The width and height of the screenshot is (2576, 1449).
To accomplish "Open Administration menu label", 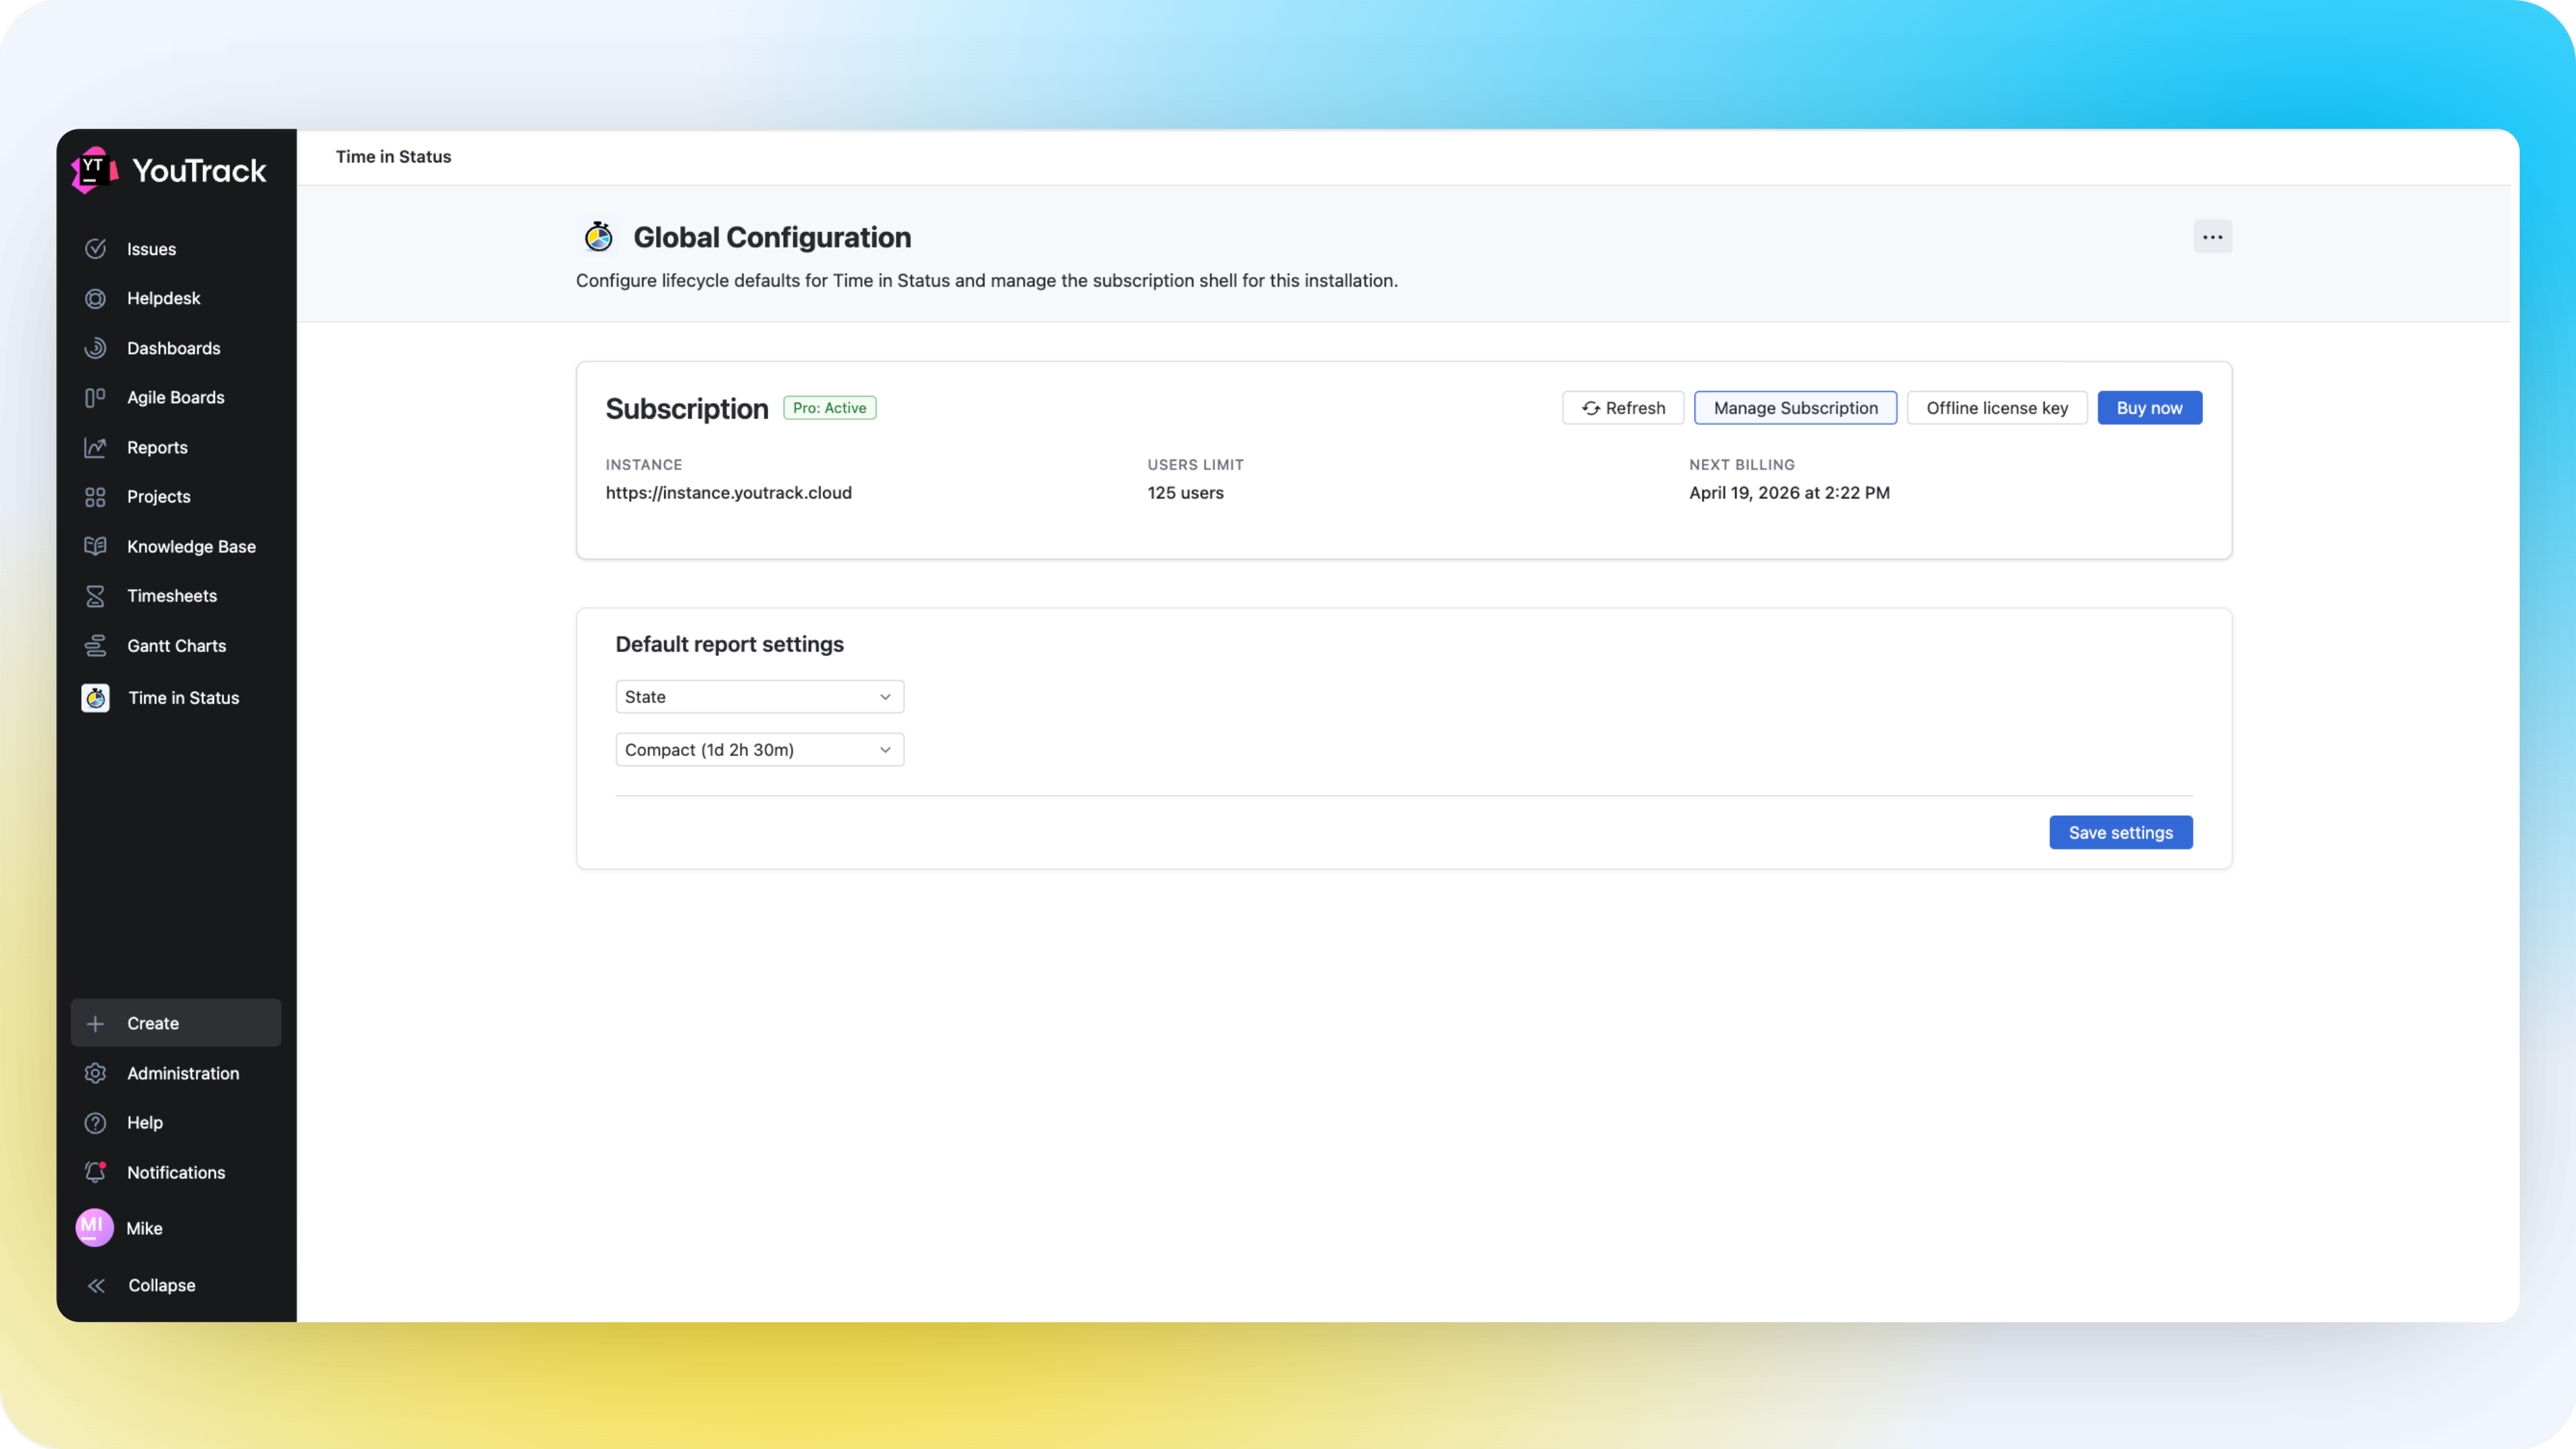I will pos(183,1073).
